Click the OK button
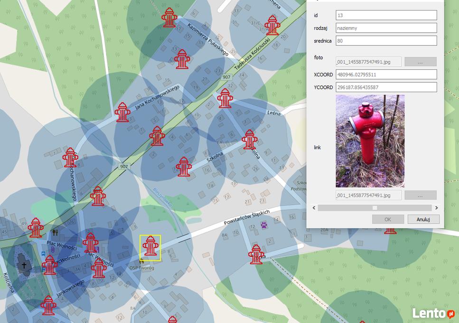 point(388,219)
